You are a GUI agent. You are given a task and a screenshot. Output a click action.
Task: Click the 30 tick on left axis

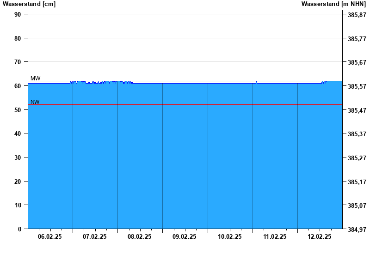18,157
